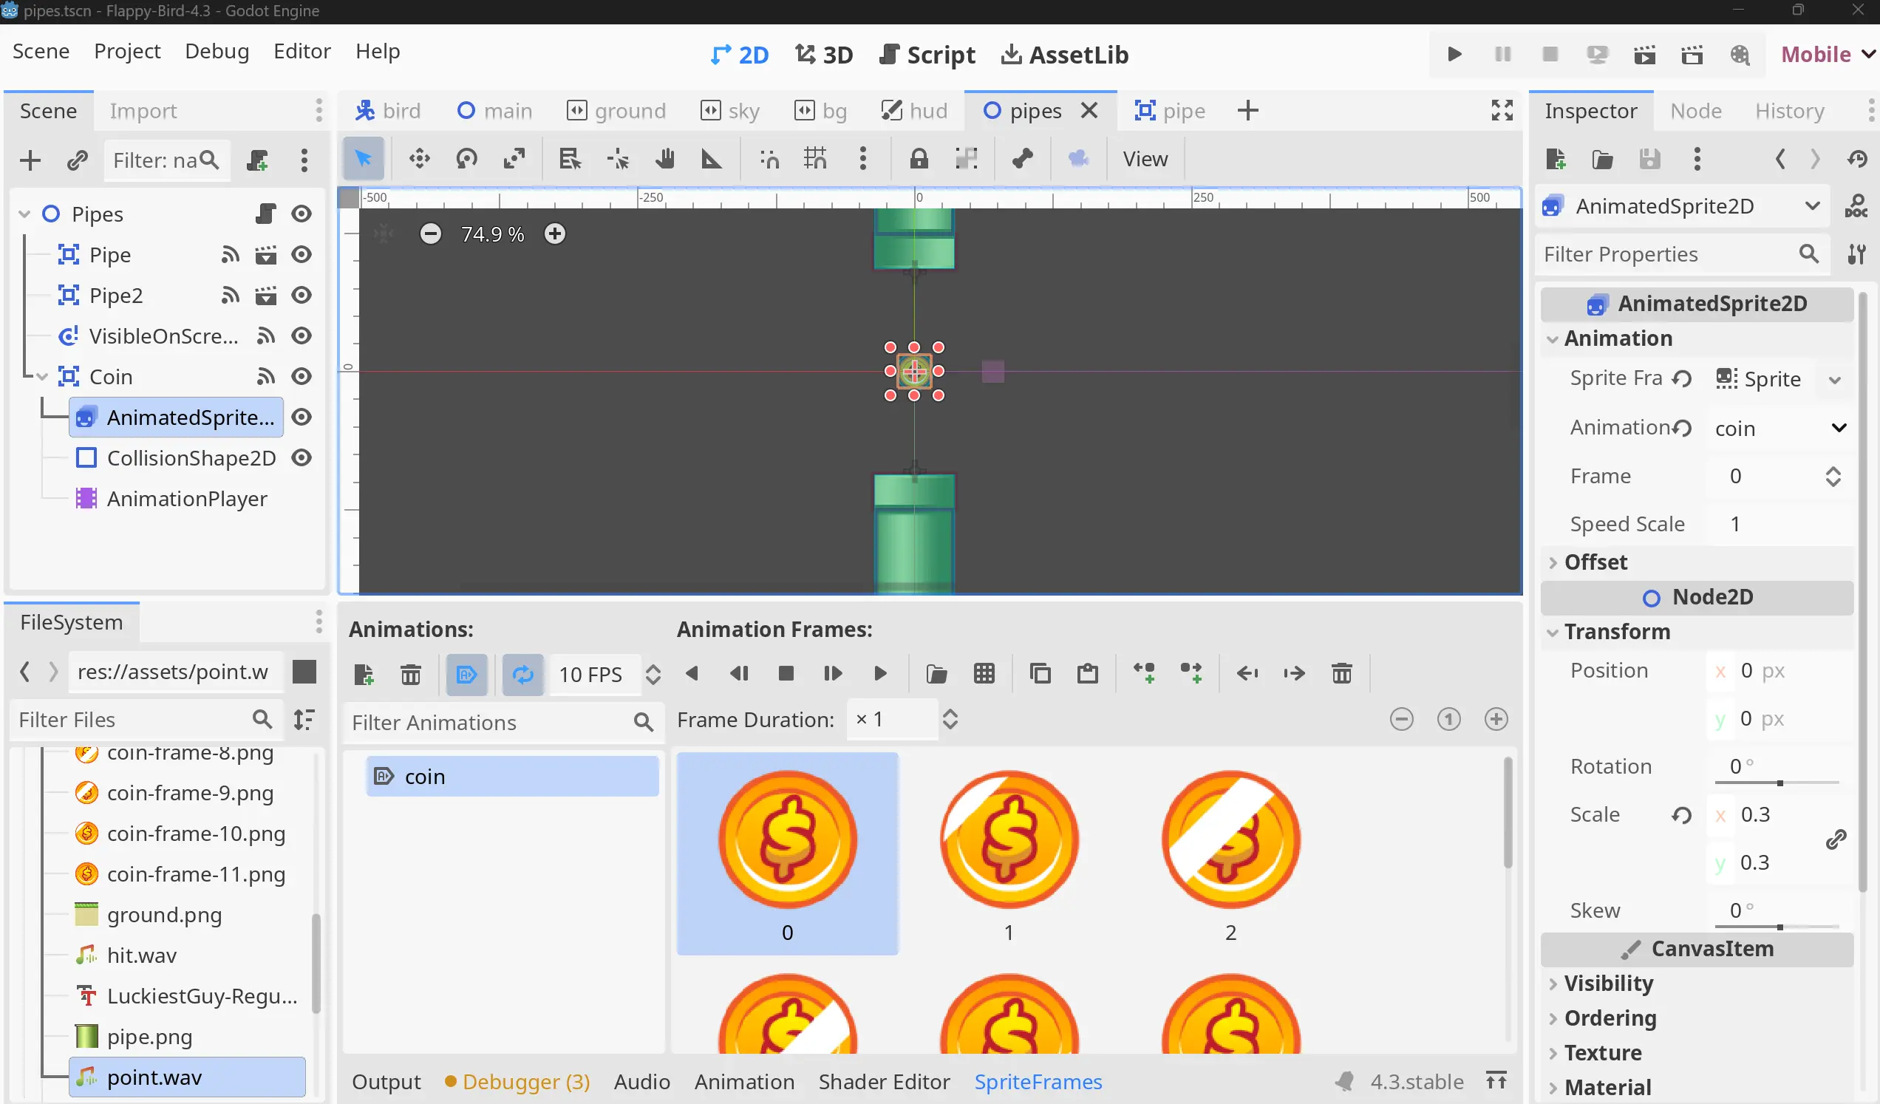Move selected frame left
Screen dimensions: 1880x1104
point(1247,675)
